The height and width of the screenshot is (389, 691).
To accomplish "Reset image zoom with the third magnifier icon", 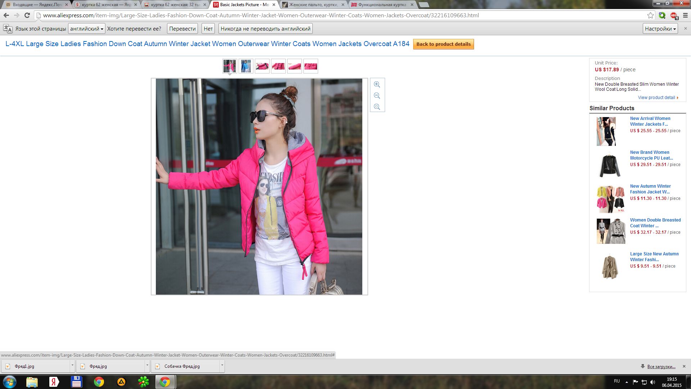I will click(x=377, y=107).
